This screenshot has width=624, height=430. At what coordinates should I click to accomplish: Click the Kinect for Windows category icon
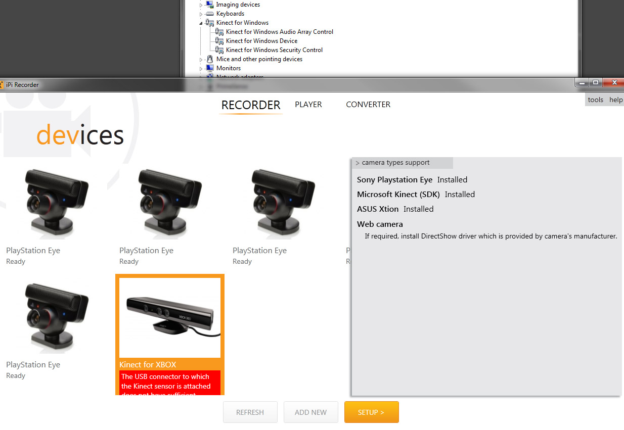pos(209,23)
